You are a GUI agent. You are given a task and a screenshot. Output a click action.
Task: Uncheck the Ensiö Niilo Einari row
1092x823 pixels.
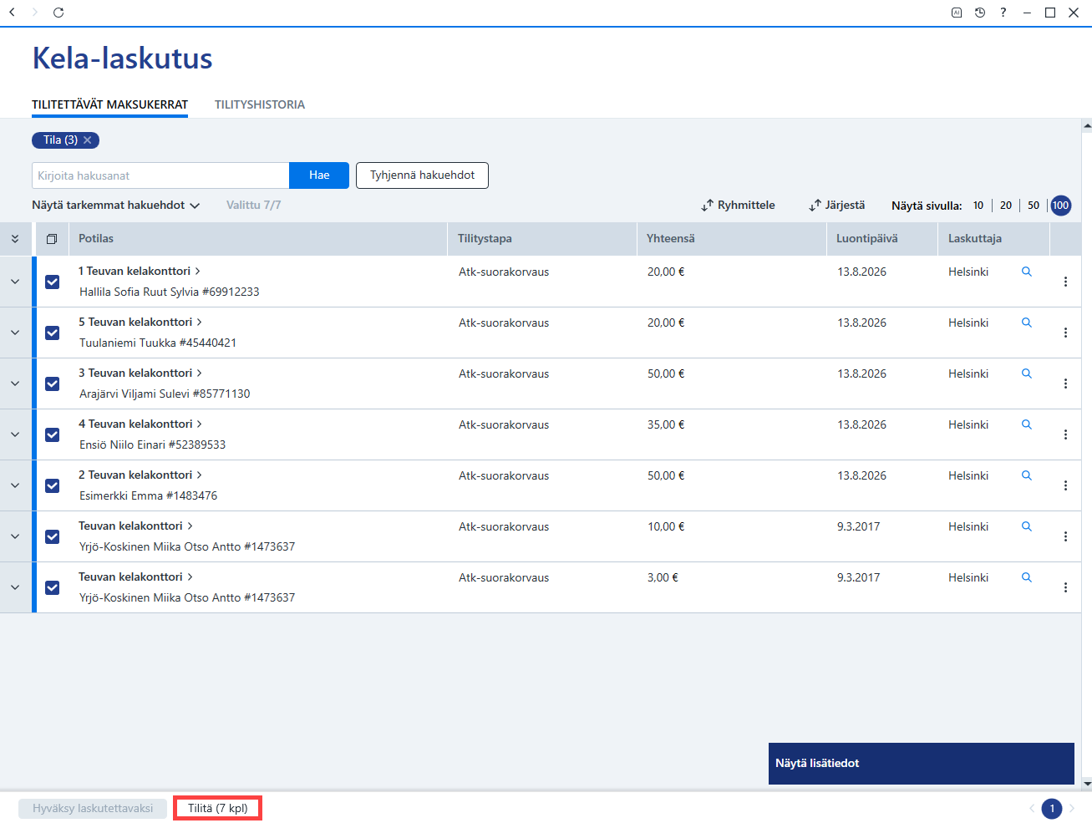52,434
